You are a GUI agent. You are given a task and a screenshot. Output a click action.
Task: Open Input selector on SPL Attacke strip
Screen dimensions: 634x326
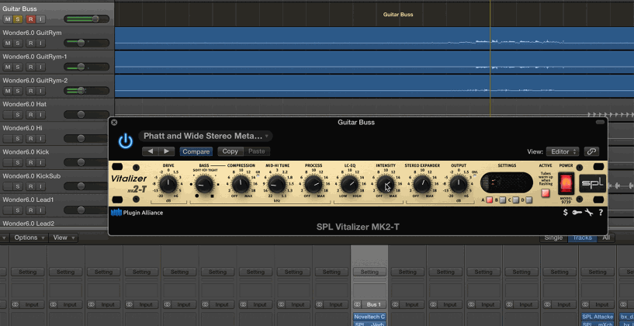(x=601, y=304)
